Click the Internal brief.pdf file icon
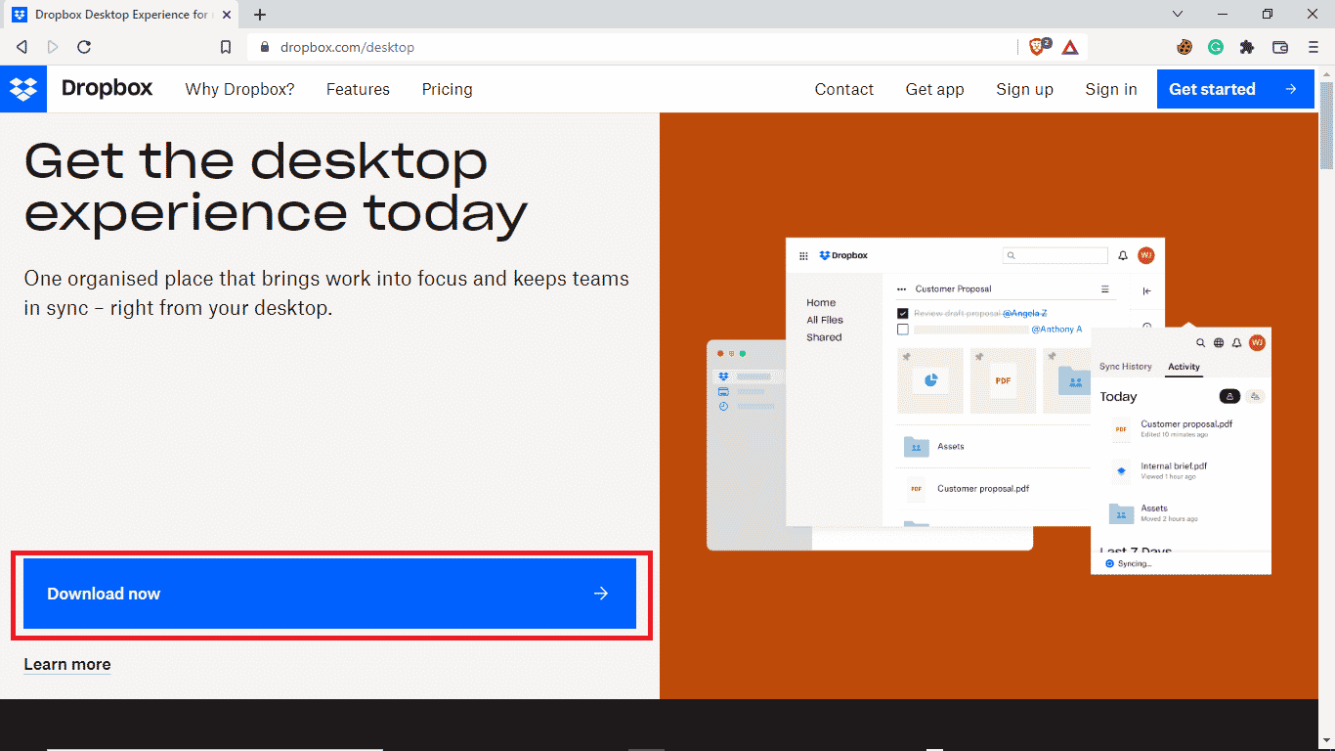1335x751 pixels. tap(1121, 470)
